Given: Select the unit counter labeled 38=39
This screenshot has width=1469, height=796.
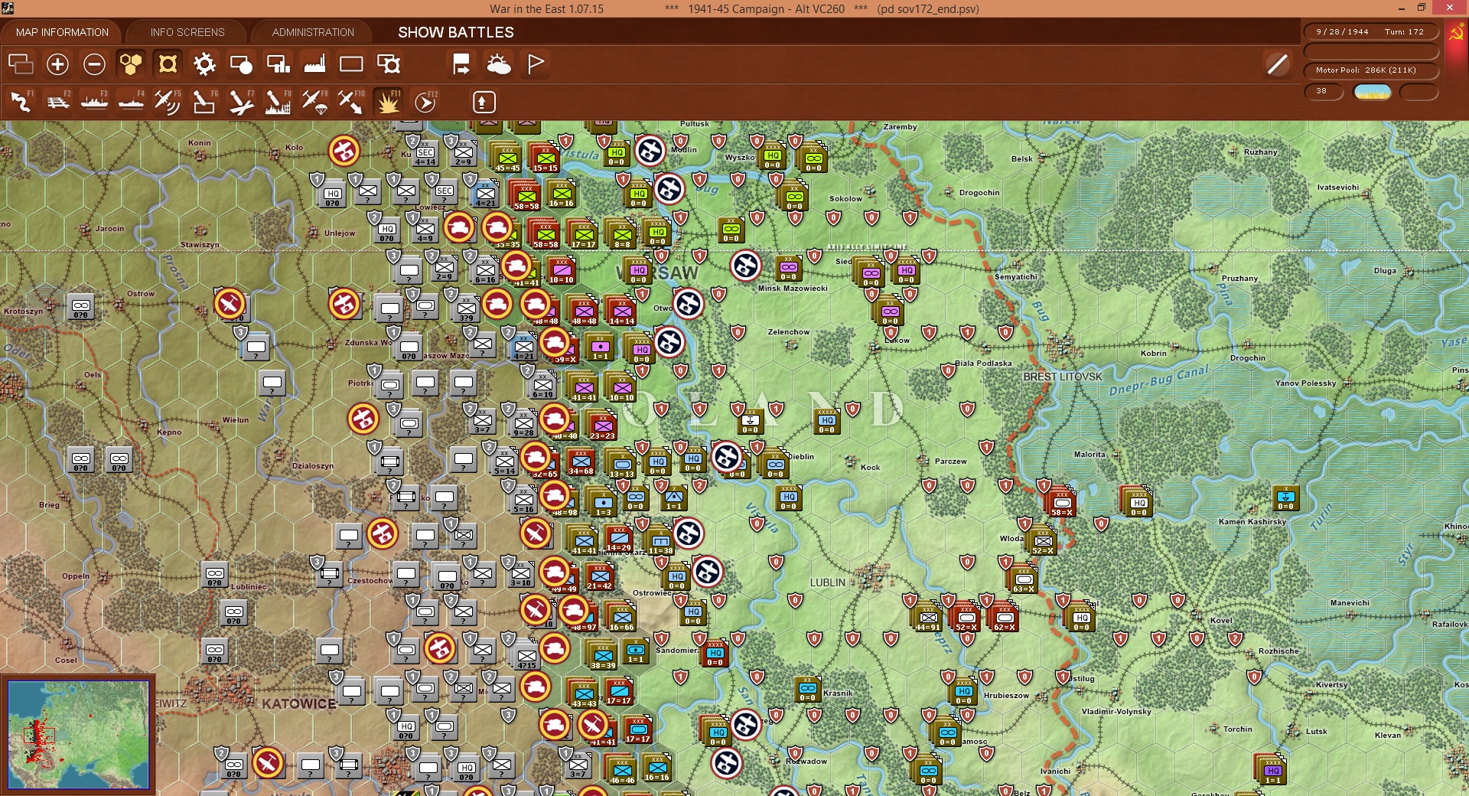Looking at the screenshot, I should 603,656.
